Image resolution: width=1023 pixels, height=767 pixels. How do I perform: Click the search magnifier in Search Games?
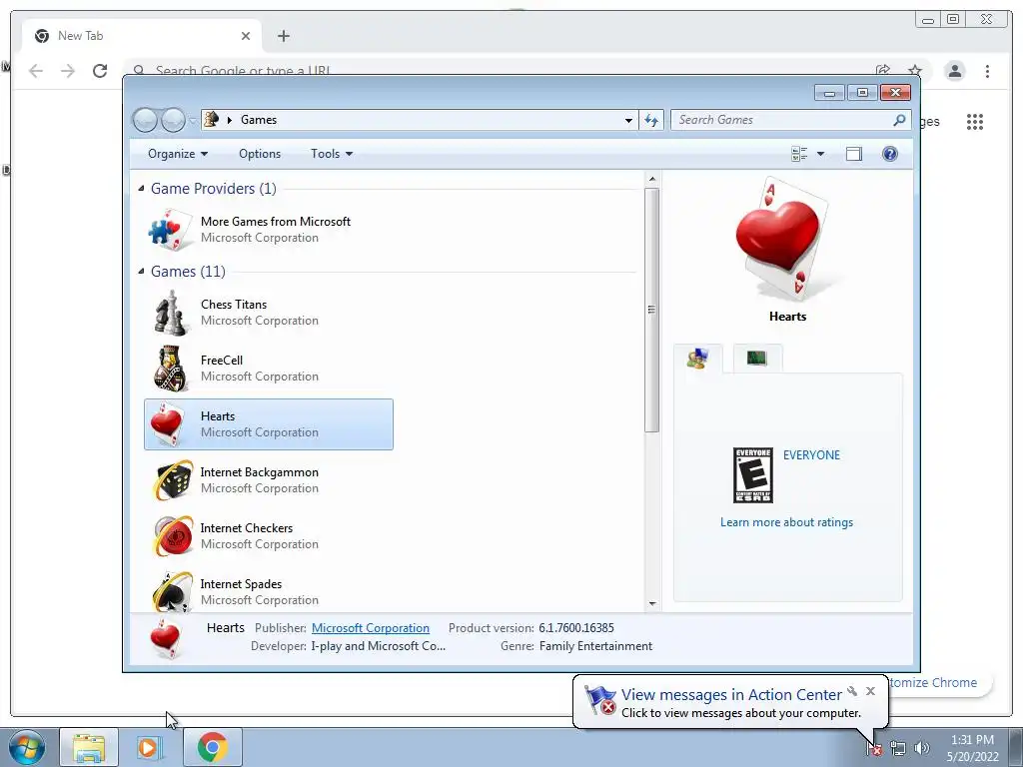tap(900, 120)
